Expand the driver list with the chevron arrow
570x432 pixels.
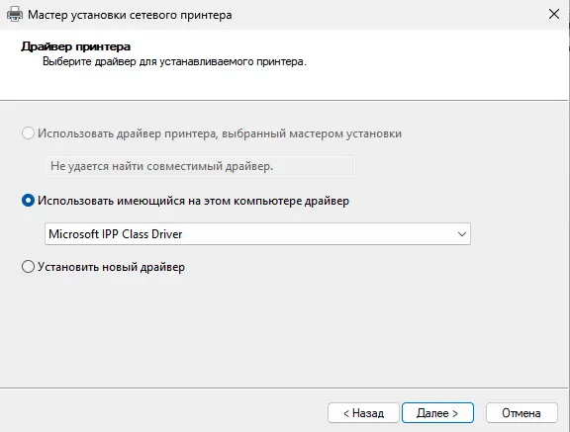pyautogui.click(x=462, y=234)
